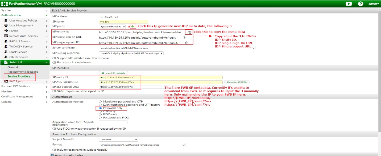Click the SAML IdP document icon
Viewport: 381px width, 156px height.
[x=6, y=62]
